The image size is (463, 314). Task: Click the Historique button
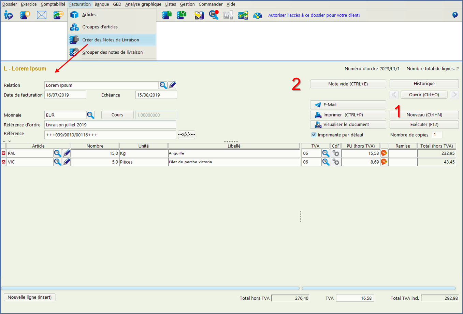(424, 84)
